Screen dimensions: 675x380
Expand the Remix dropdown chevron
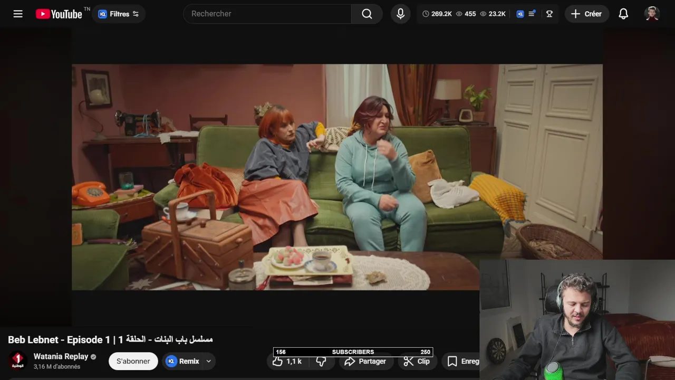pos(209,361)
